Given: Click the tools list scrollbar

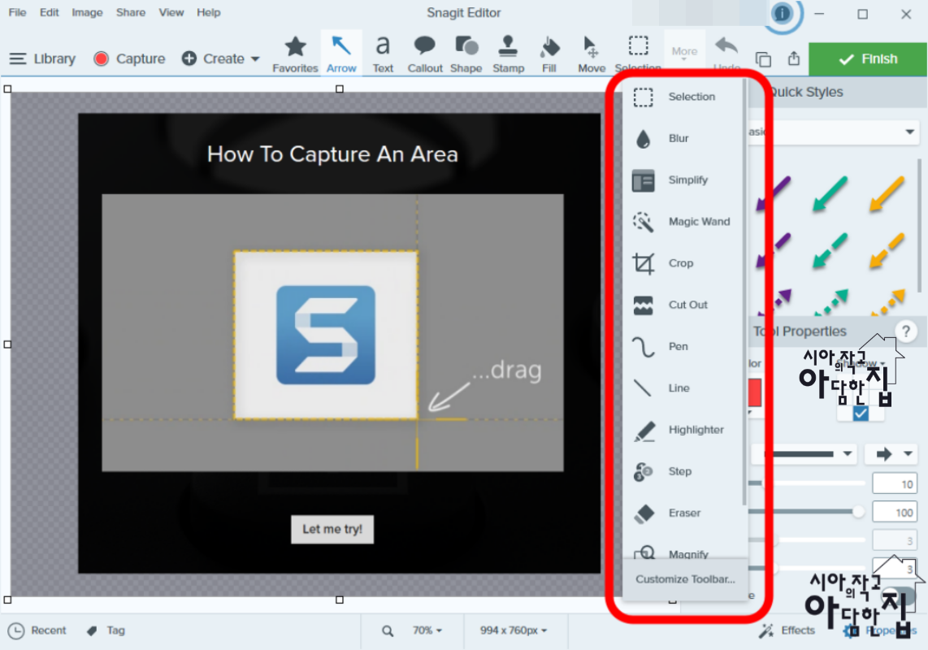Looking at the screenshot, I should tap(744, 293).
